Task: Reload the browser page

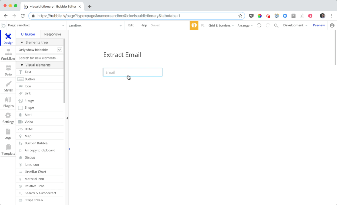Action: click(x=23, y=16)
